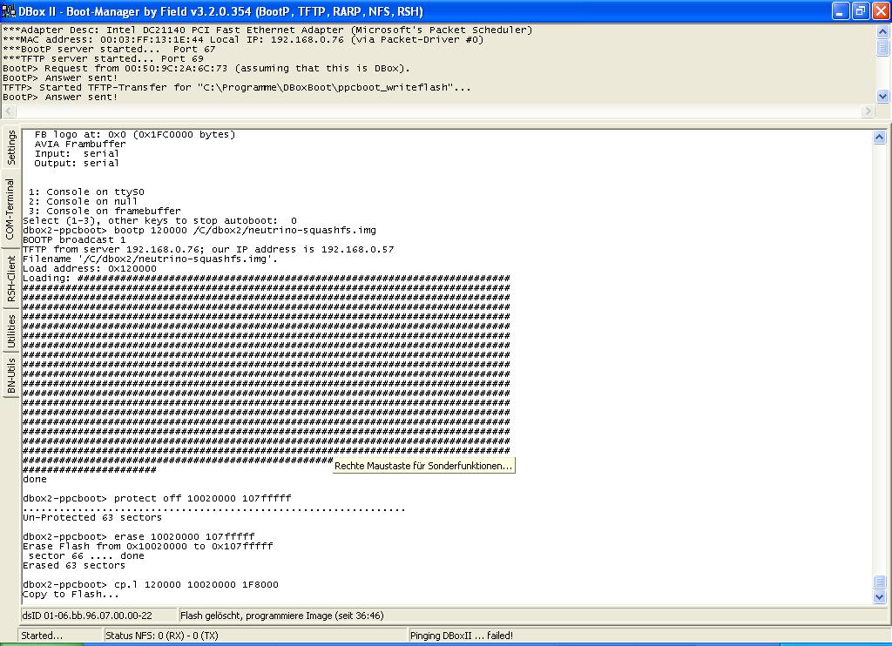The height and width of the screenshot is (646, 892).
Task: Click the 'Load address: 0x120000' line
Action: 90,268
